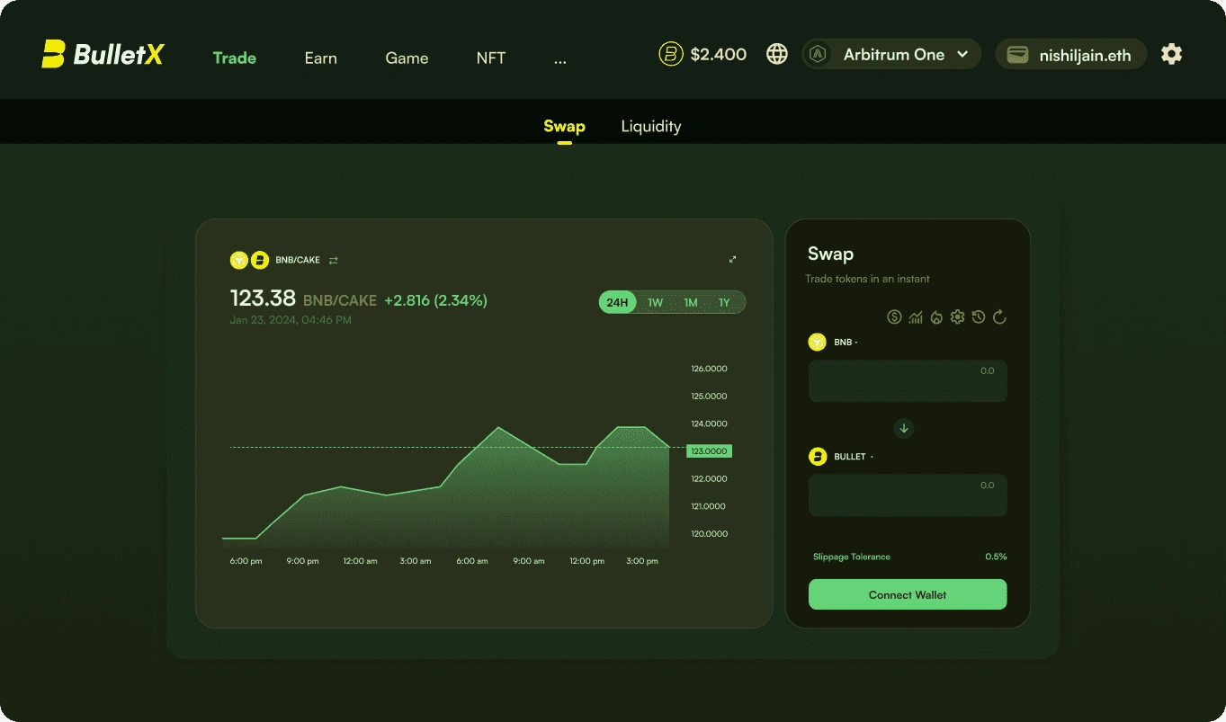
Task: Expand the Arbitrum One network dropdown
Action: [891, 54]
